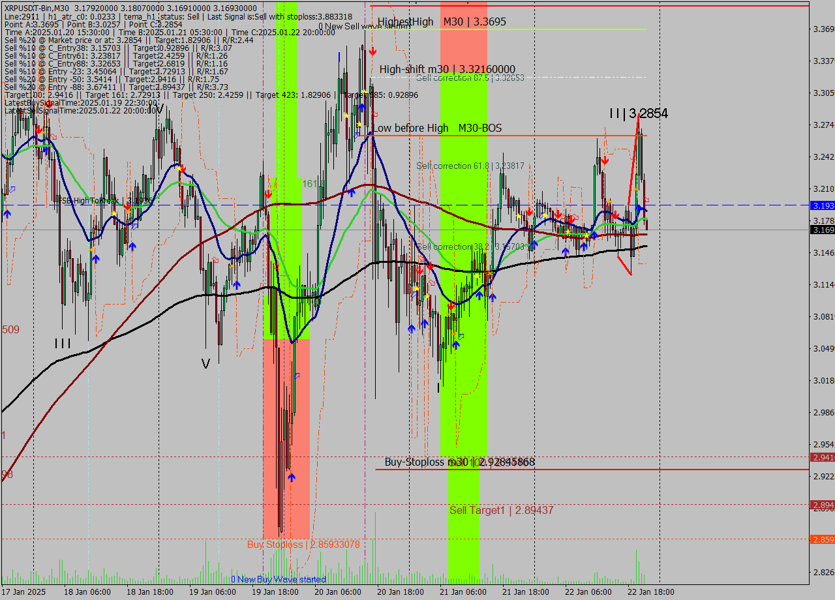Select the 'Buy Stoploss | 2.85933078' label
Screen dimensions: 835x600
[x=303, y=544]
